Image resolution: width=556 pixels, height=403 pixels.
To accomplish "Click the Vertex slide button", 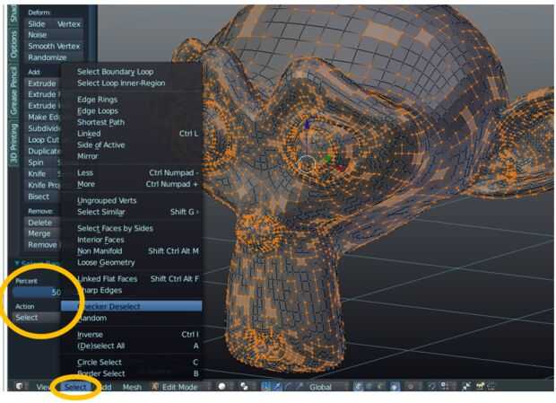I will pos(68,23).
